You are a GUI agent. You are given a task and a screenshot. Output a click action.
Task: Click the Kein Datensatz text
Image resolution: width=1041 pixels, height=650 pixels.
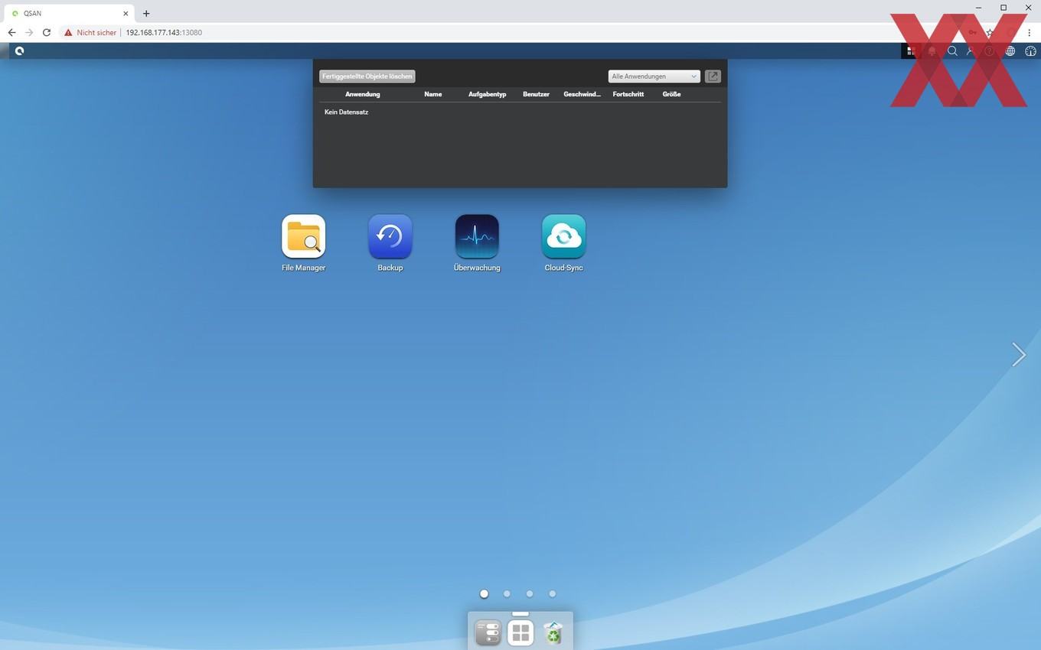pos(347,112)
